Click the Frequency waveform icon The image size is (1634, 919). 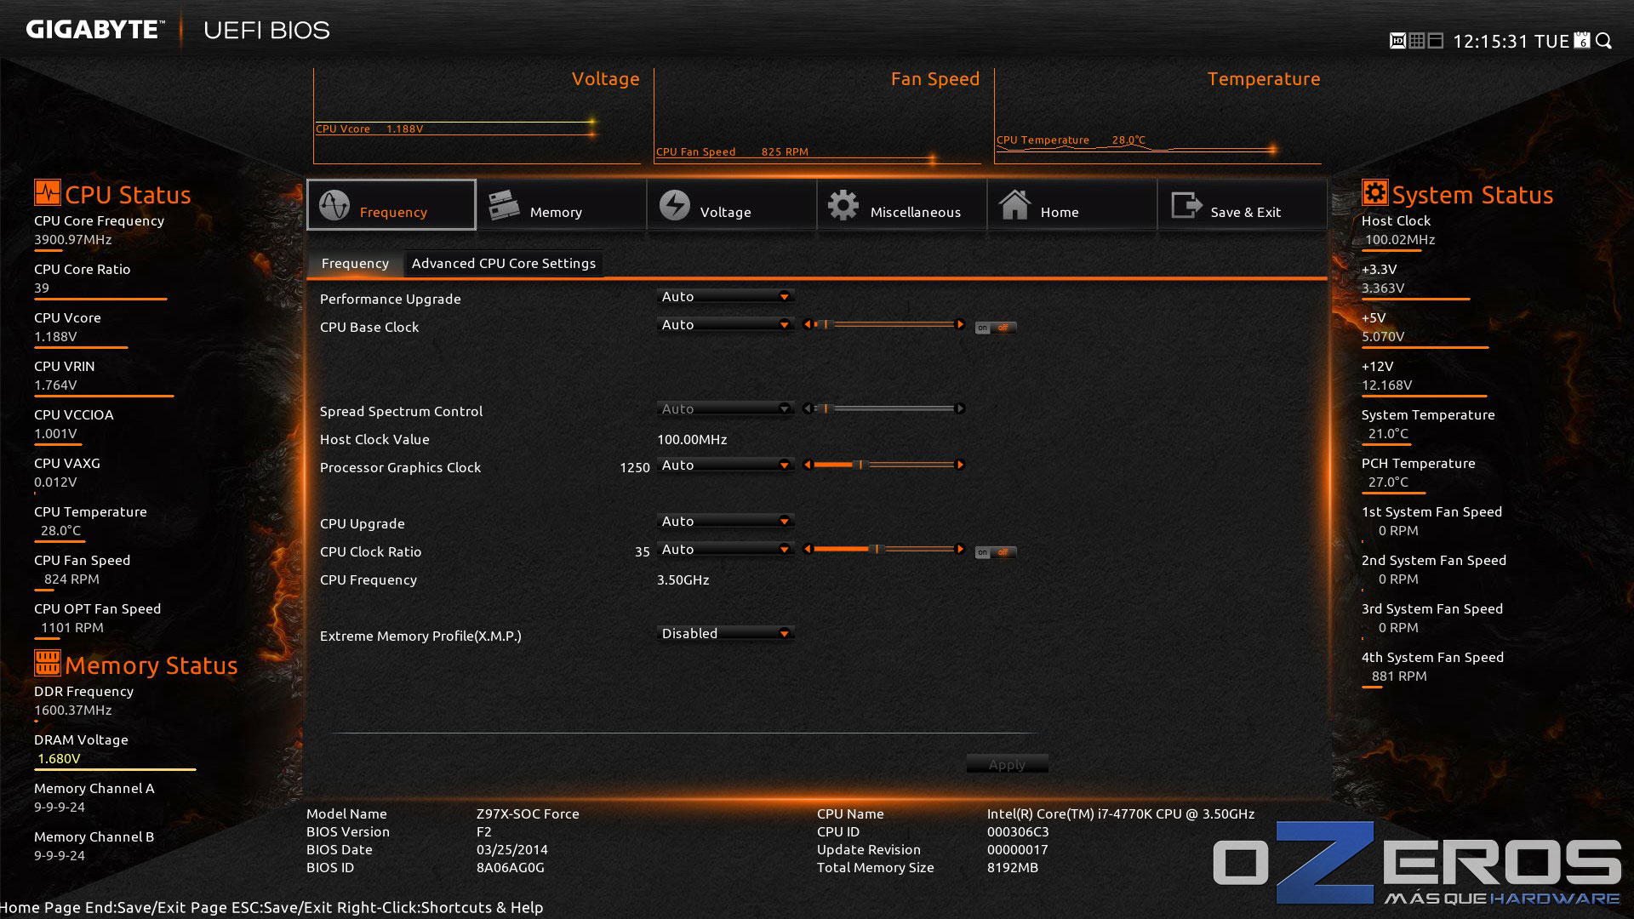334,205
